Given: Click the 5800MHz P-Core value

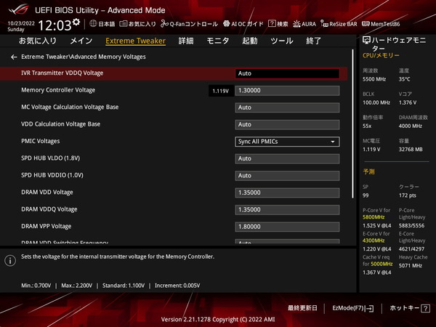Looking at the screenshot, I should 374,217.
